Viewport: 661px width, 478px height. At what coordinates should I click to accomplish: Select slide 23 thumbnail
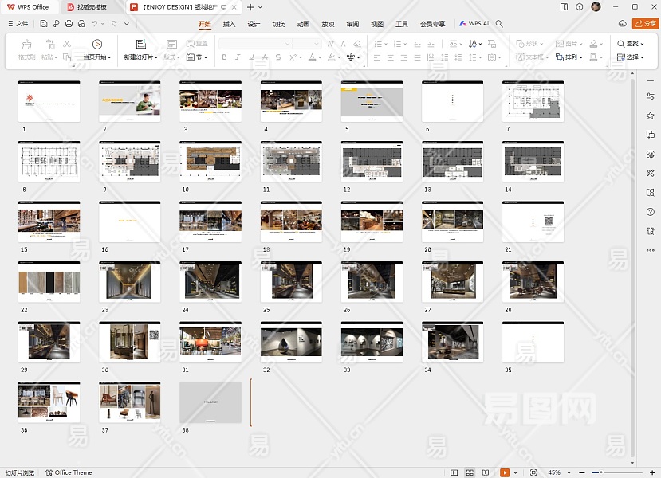129,282
